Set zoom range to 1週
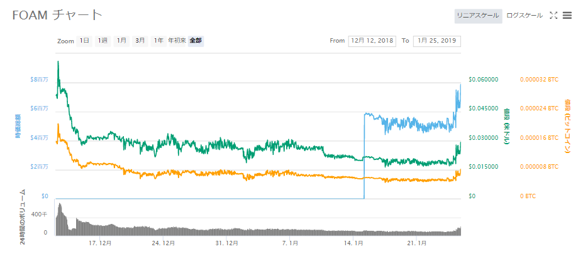Screen dimensions: 578x254 point(103,41)
